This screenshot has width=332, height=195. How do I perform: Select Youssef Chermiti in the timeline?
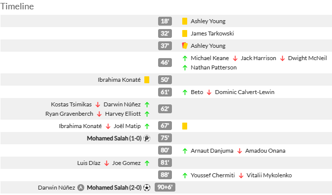[x=213, y=175]
